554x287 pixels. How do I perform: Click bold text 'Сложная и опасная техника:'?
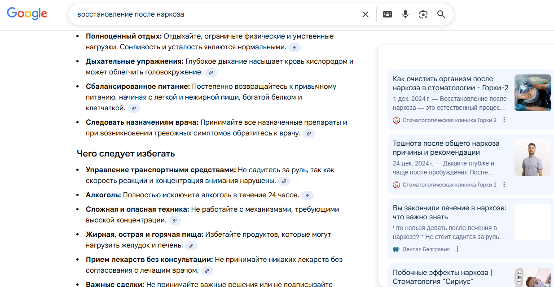tap(137, 209)
